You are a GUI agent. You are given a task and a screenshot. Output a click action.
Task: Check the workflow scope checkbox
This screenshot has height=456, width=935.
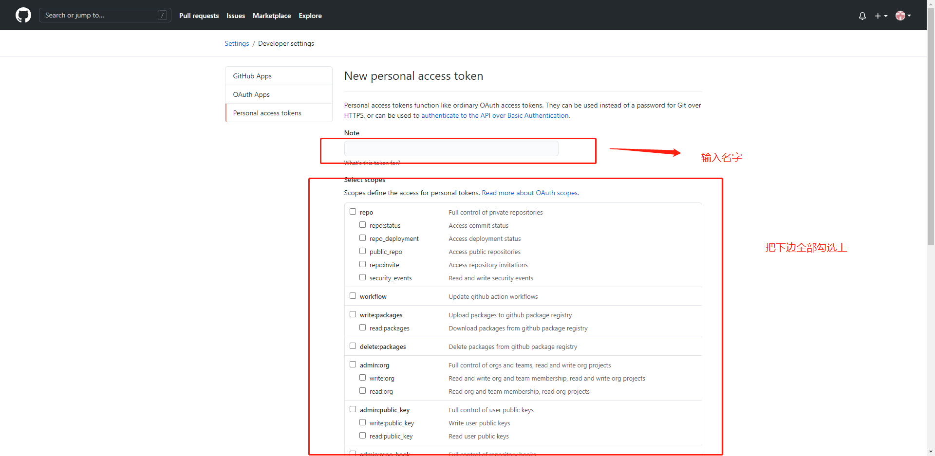[x=353, y=296]
